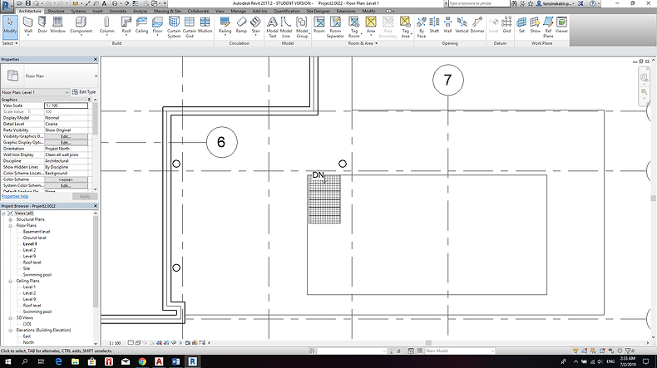The image size is (657, 368).
Task: Open Google Chrome from the taskbar
Action: click(x=142, y=361)
